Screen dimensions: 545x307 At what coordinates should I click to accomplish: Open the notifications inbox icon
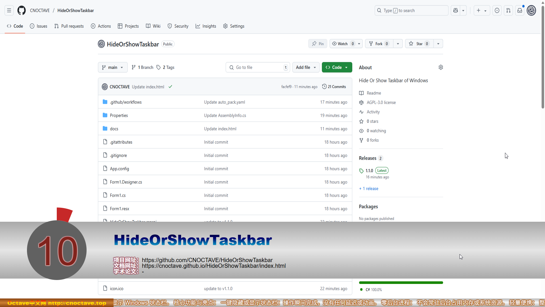pyautogui.click(x=520, y=11)
